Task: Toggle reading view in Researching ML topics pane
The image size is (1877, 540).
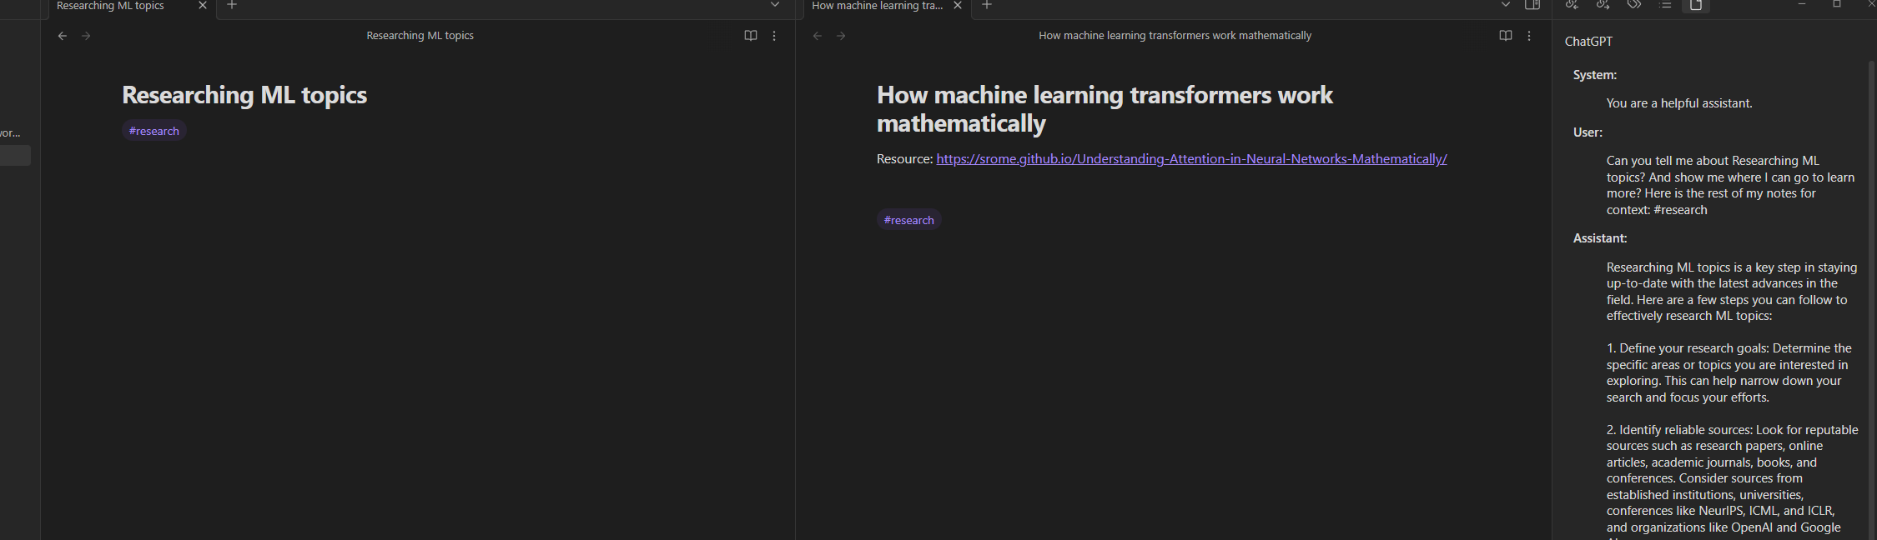Action: point(751,36)
